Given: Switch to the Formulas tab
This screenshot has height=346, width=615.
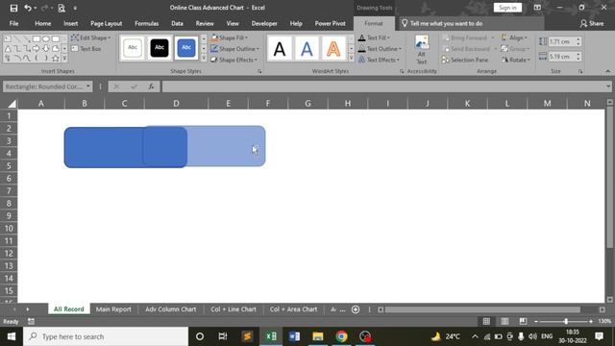Looking at the screenshot, I should [146, 23].
